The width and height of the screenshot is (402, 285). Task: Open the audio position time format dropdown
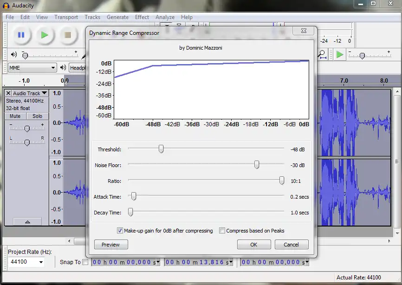coord(307,262)
